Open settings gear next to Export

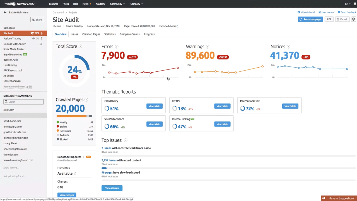pyautogui.click(x=354, y=19)
